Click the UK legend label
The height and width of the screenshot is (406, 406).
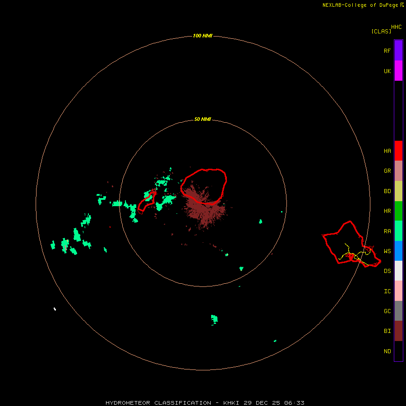387,71
